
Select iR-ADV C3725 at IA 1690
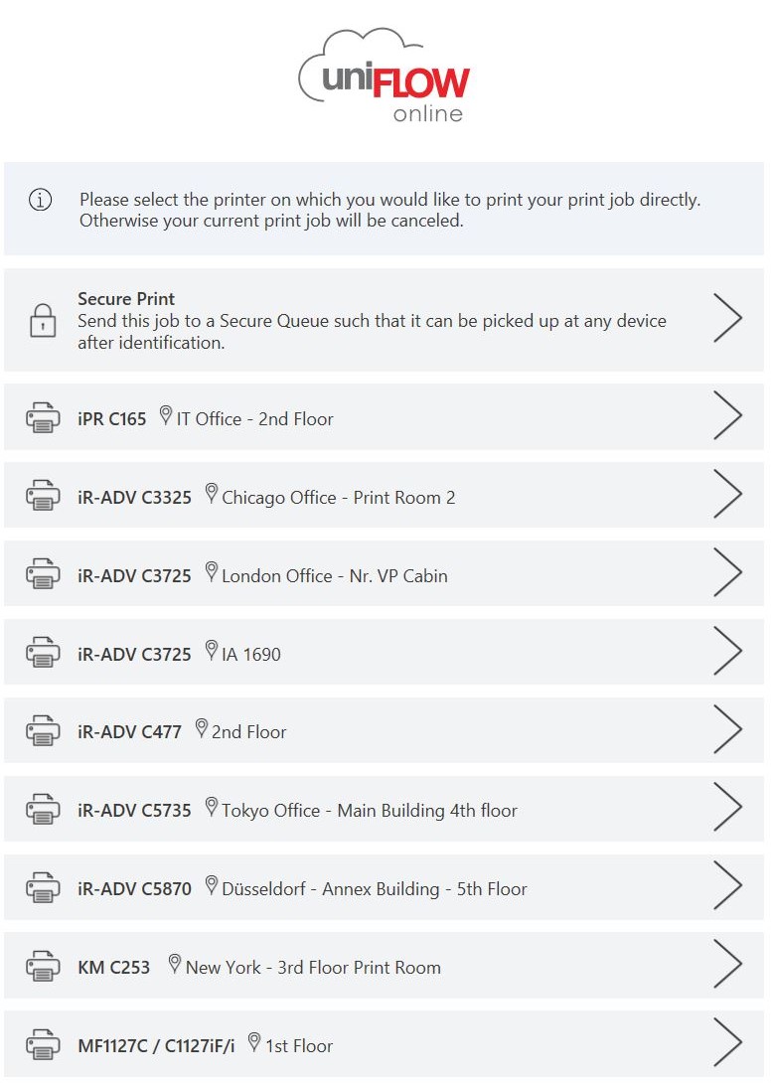coord(384,652)
